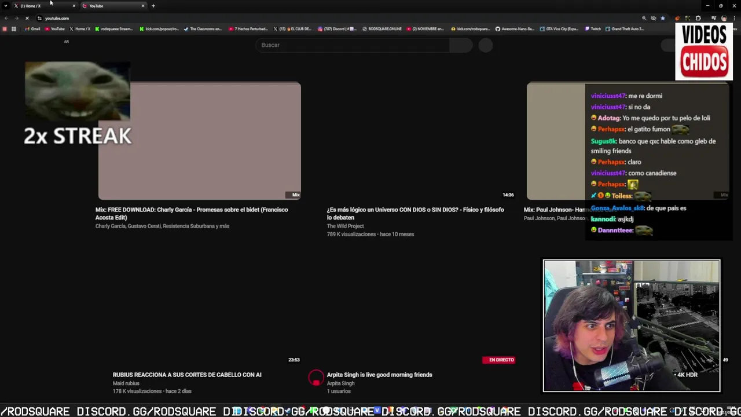Go back to the previous page
The width and height of the screenshot is (741, 417).
6,18
